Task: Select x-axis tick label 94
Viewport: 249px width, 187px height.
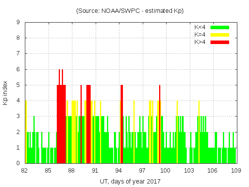Action: 119,171
